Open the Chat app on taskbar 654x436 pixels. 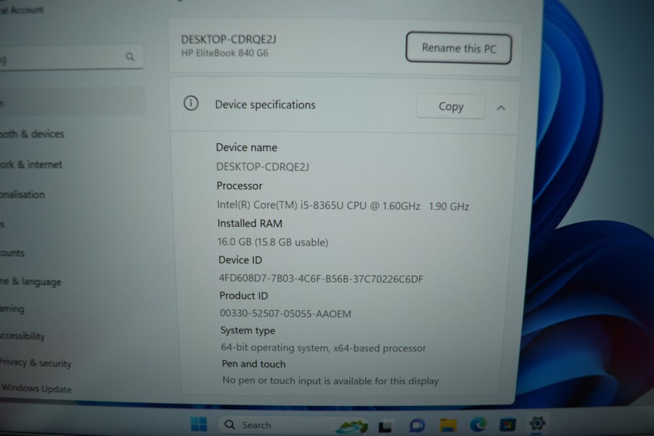click(x=417, y=426)
